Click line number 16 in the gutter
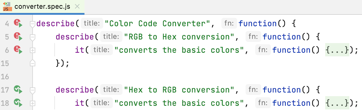362x110 pixels. point(5,77)
